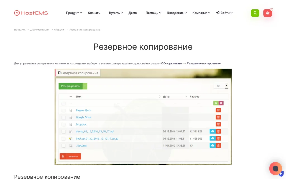Expand the Продукт menu
Screen dimensions: 286x179
coord(74,13)
